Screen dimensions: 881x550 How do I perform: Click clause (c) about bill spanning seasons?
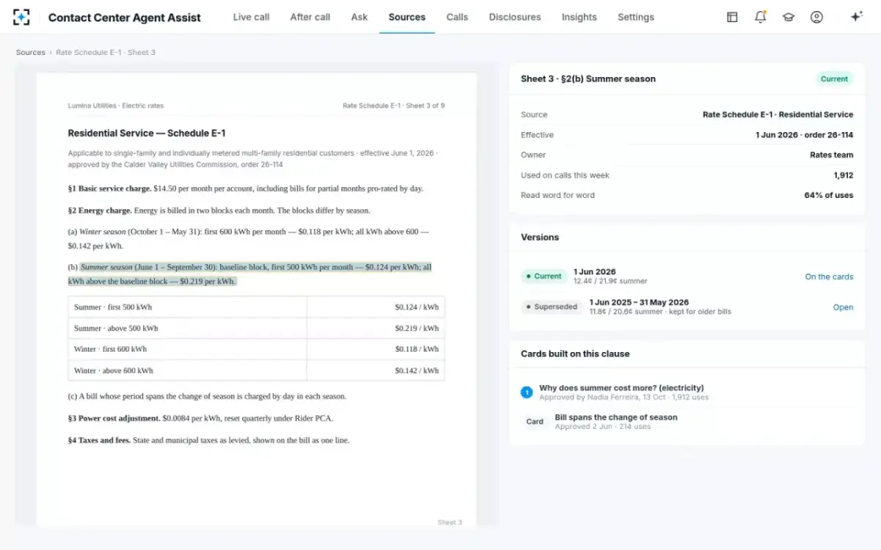click(x=207, y=396)
